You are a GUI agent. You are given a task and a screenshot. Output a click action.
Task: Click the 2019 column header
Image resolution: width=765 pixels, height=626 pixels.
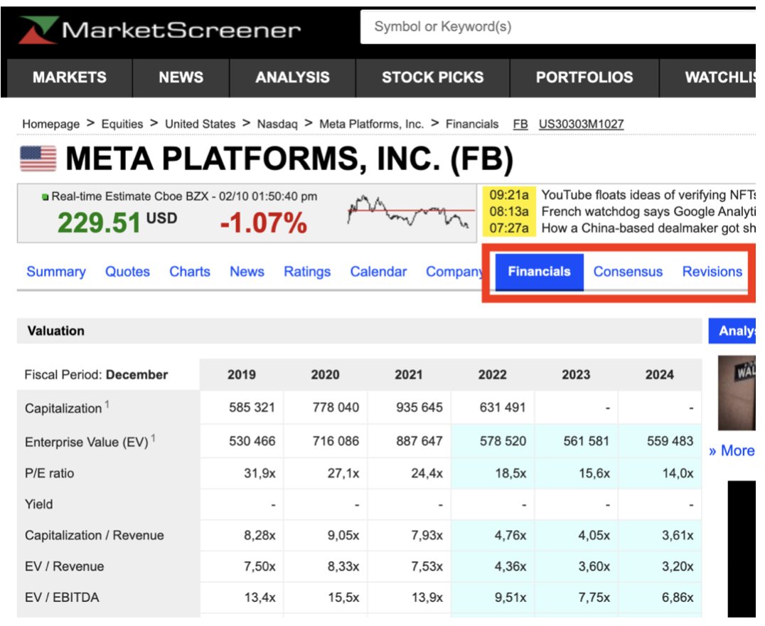(x=242, y=374)
